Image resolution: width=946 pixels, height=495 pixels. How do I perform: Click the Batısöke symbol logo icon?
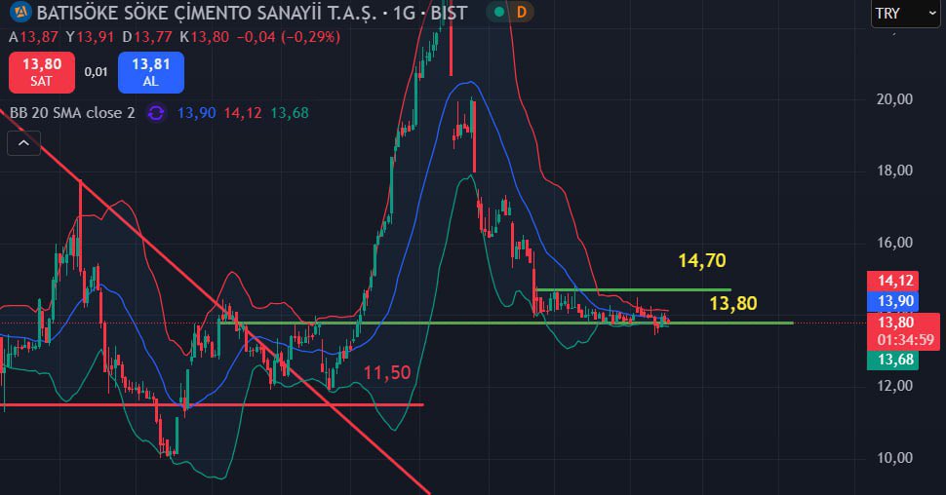click(21, 12)
